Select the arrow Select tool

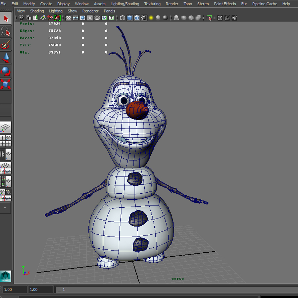[6, 18]
